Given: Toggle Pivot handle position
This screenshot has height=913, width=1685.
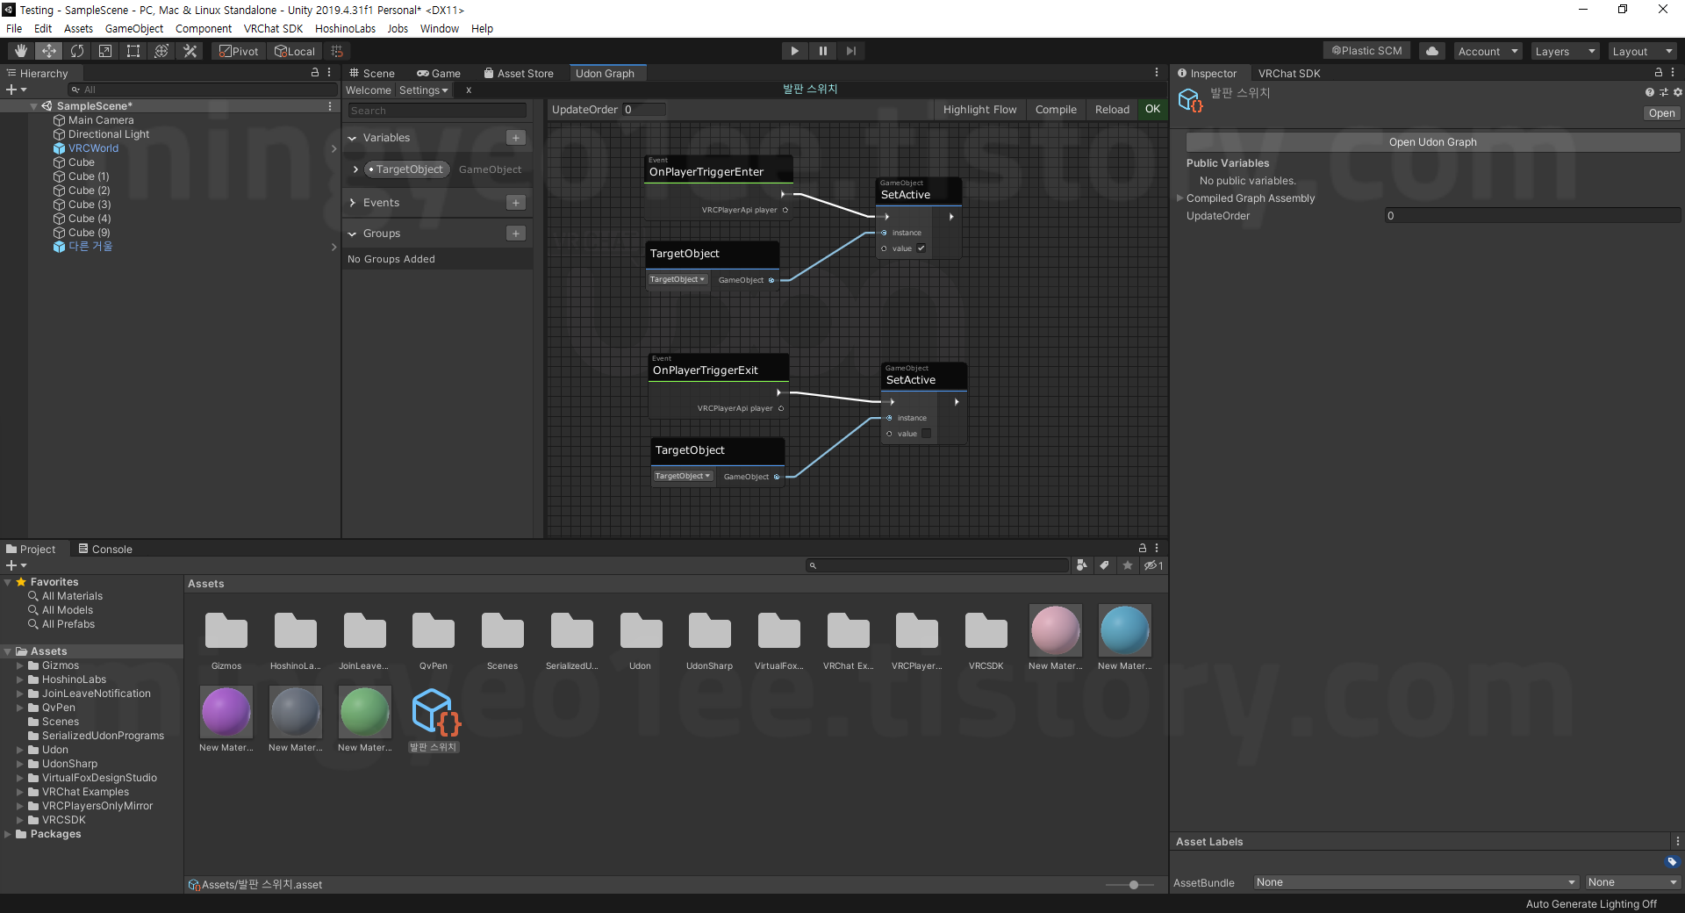Looking at the screenshot, I should click(239, 51).
